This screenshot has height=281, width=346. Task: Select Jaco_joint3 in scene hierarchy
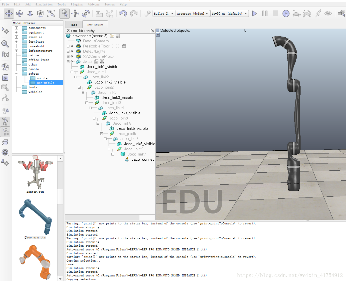tap(111, 103)
